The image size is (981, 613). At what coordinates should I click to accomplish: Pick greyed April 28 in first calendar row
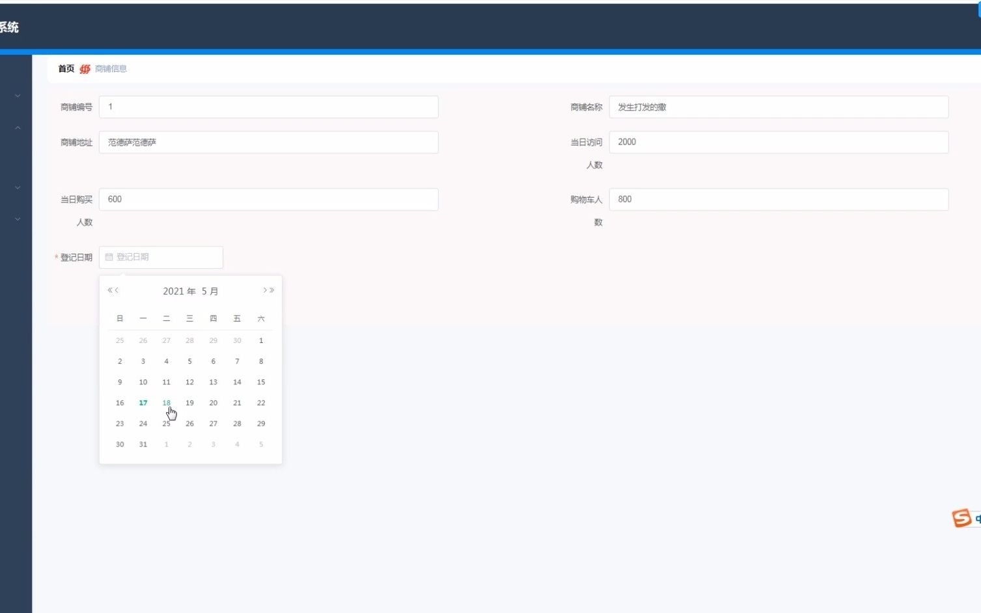click(189, 340)
